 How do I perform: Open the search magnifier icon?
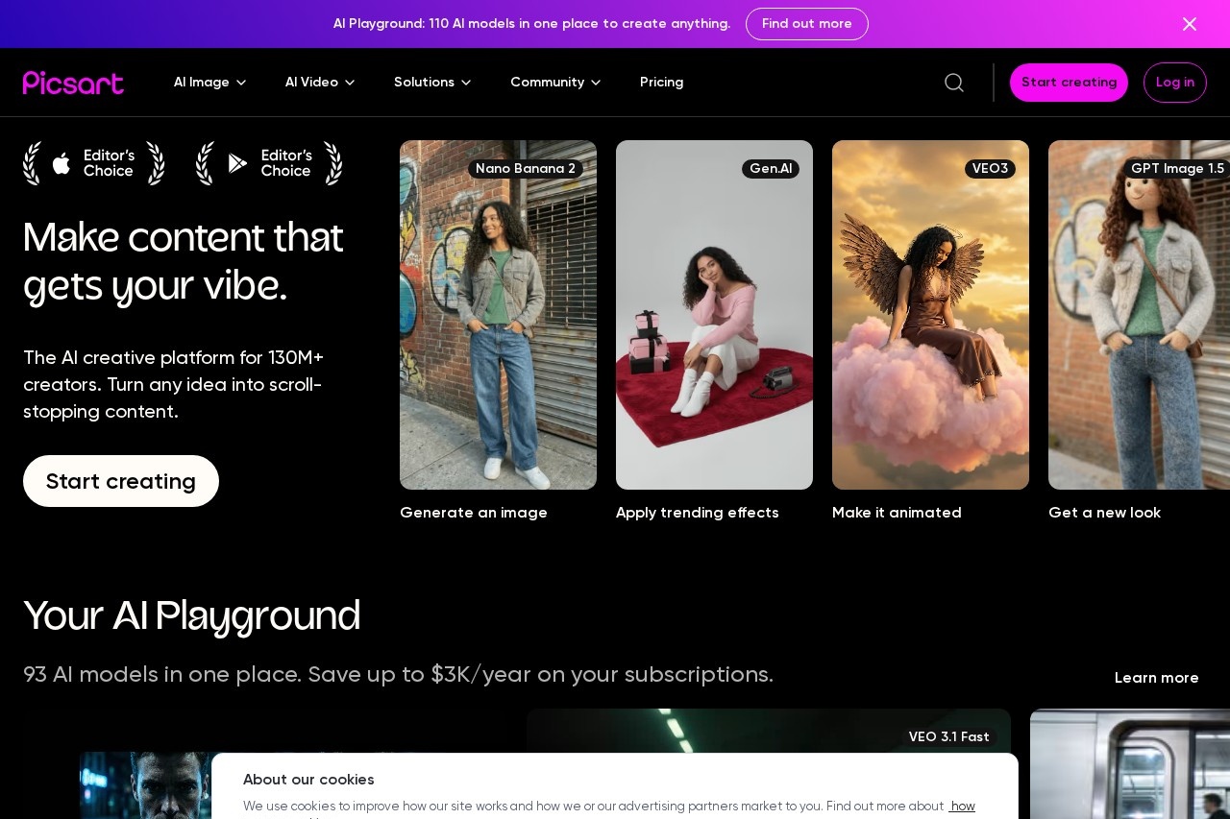click(954, 83)
